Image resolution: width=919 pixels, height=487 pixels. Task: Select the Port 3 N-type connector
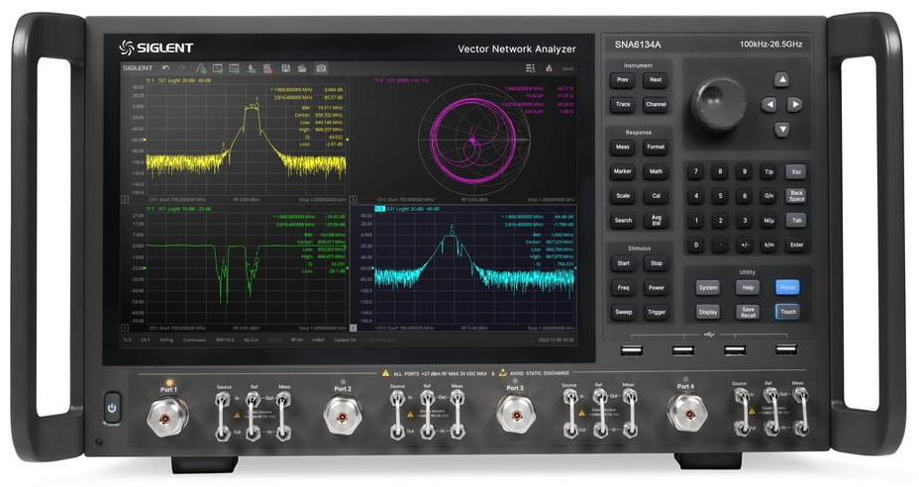tap(516, 415)
